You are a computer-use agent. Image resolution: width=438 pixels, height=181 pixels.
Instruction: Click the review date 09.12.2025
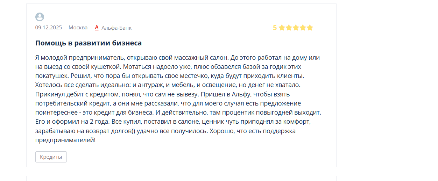48,28
